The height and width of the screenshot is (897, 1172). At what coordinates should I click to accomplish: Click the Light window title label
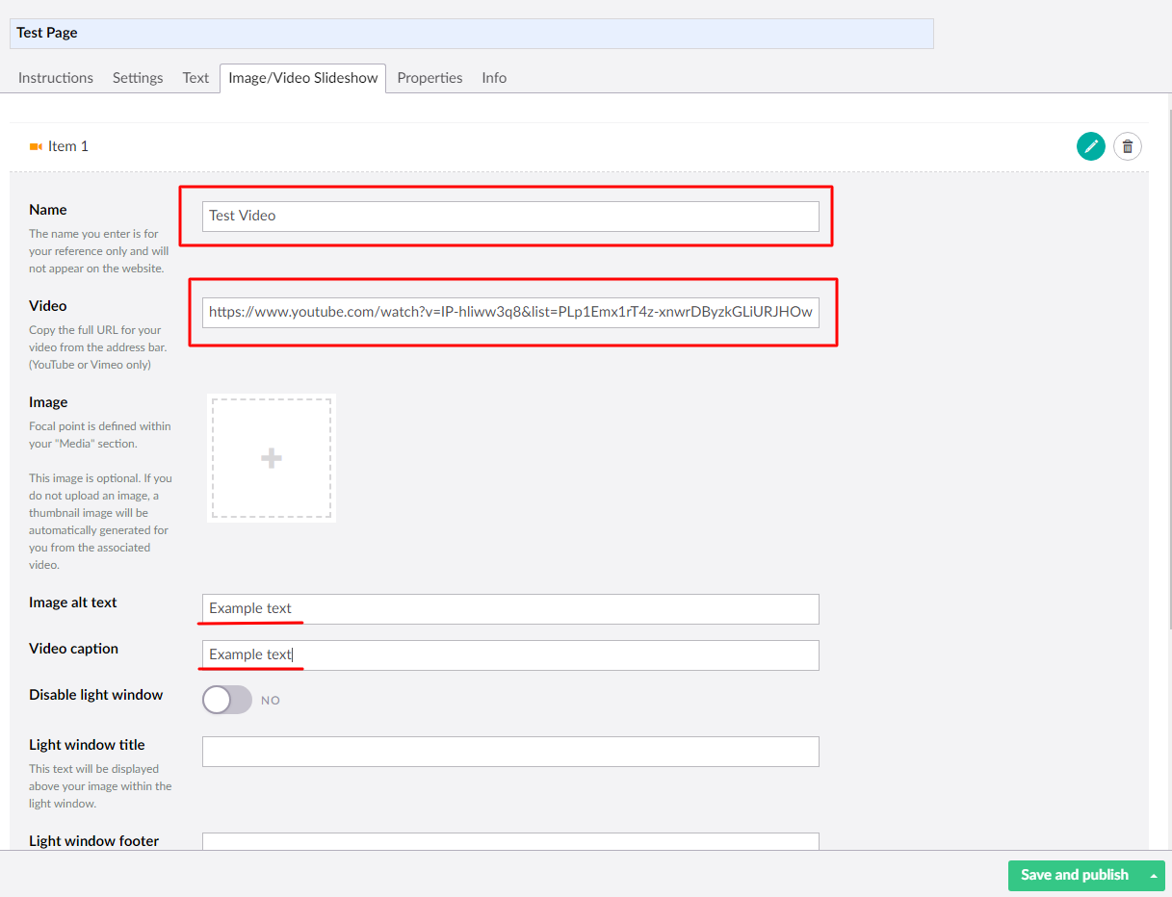pyautogui.click(x=87, y=745)
